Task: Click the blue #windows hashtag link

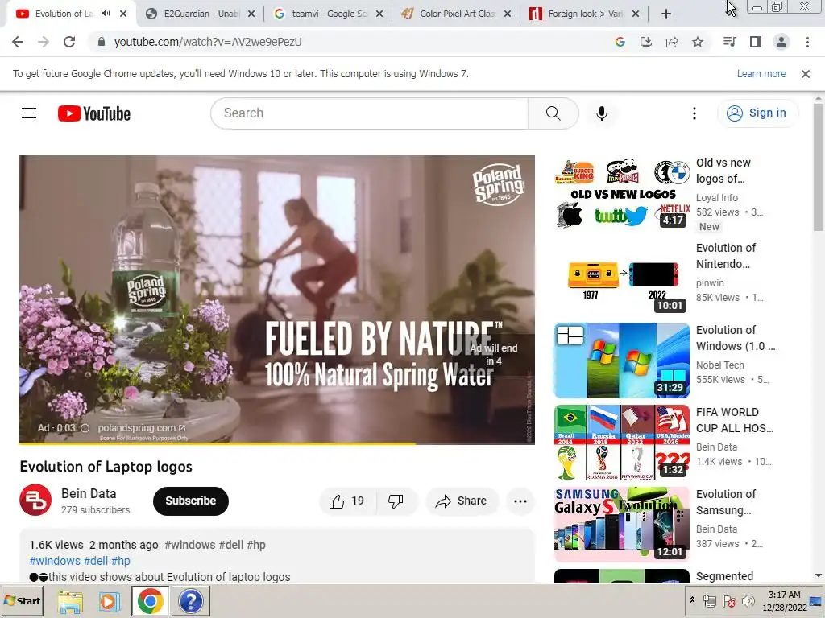Action: point(55,561)
